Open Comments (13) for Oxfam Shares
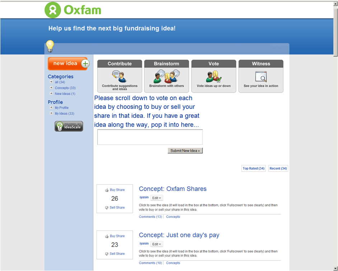338x271 pixels. [x=150, y=216]
